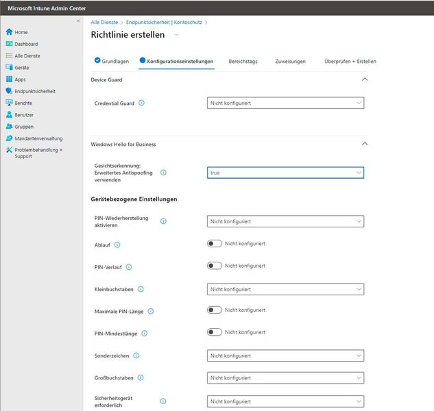Go to Zuweisungen tab
The image size is (434, 411).
[x=290, y=61]
